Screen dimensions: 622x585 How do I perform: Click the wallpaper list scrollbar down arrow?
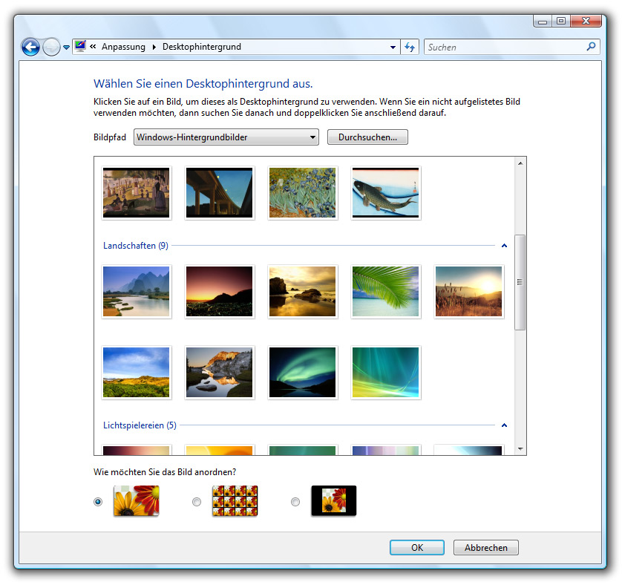coord(520,448)
